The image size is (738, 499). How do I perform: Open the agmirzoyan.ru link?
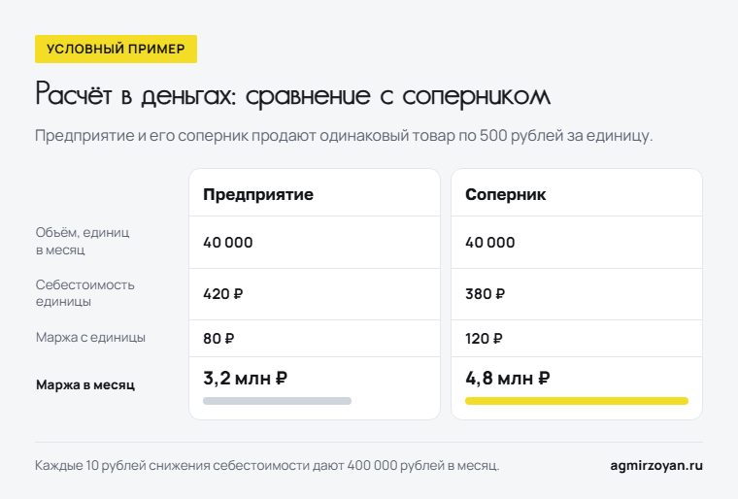656,466
